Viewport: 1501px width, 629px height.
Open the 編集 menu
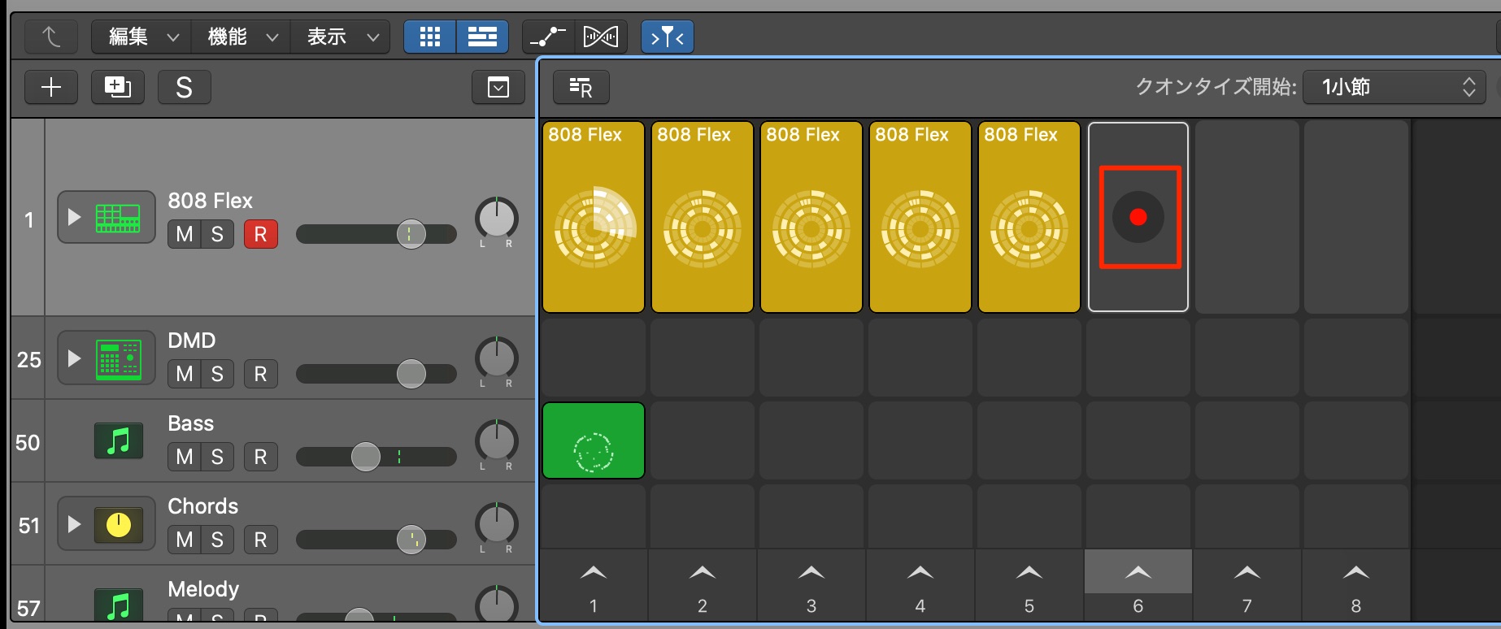click(x=141, y=37)
